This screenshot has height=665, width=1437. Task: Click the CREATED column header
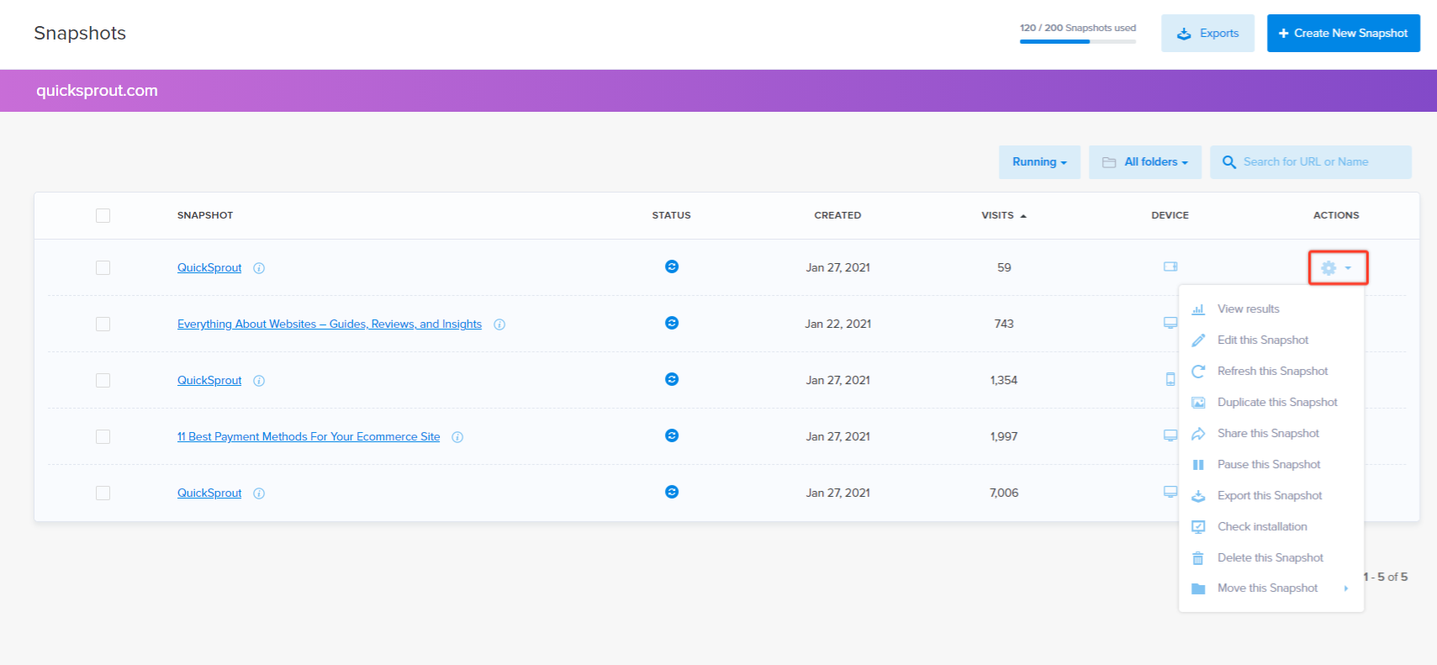(x=837, y=216)
